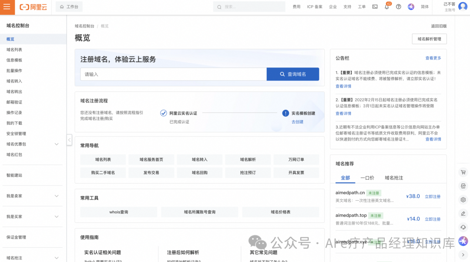
Task: Click 万网订单 shortcut
Action: (296, 159)
